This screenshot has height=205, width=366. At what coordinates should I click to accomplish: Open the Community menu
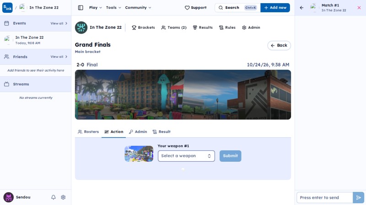(138, 8)
